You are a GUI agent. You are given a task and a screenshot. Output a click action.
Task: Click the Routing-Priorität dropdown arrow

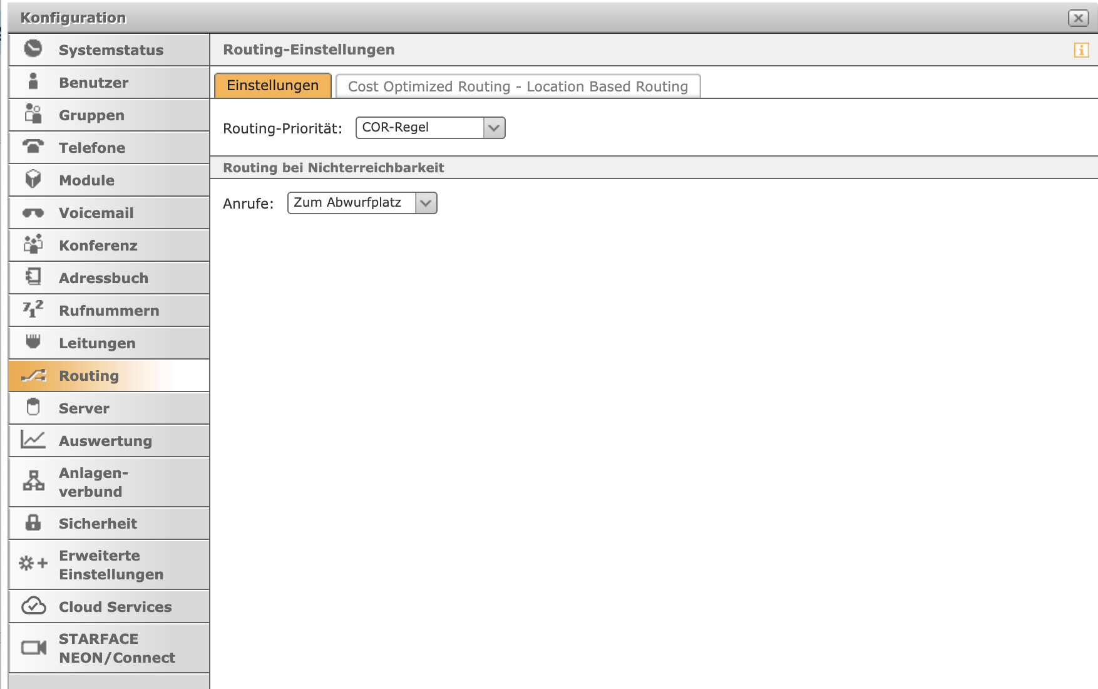pyautogui.click(x=494, y=128)
